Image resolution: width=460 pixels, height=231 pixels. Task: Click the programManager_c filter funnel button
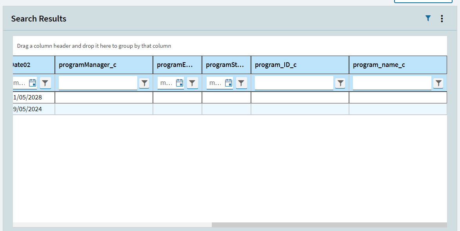coord(144,83)
